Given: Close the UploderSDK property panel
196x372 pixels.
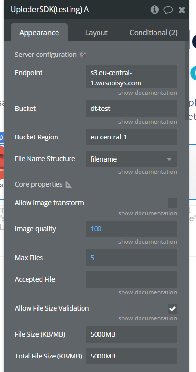Looking at the screenshot, I should [x=182, y=10].
